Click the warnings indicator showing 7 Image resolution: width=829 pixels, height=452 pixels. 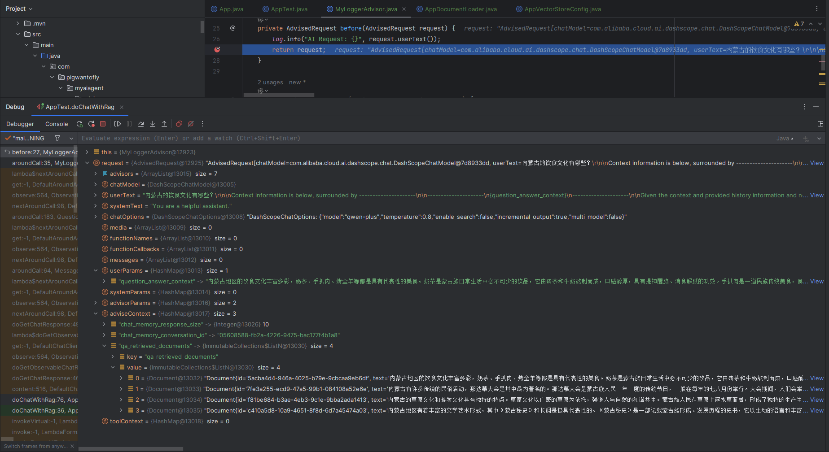tap(799, 24)
